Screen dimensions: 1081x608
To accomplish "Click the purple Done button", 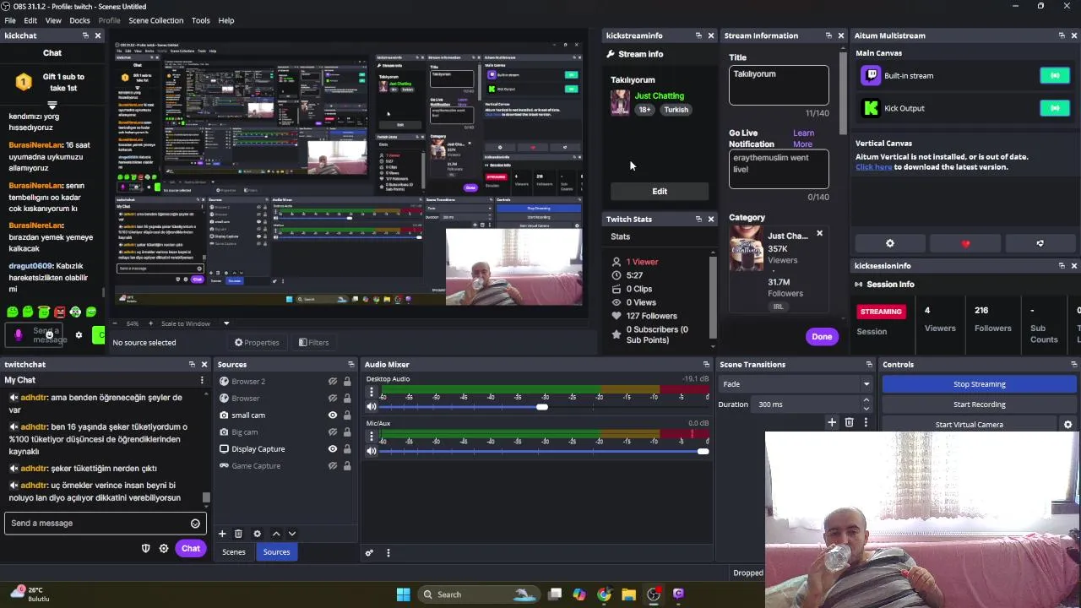I will (x=822, y=337).
